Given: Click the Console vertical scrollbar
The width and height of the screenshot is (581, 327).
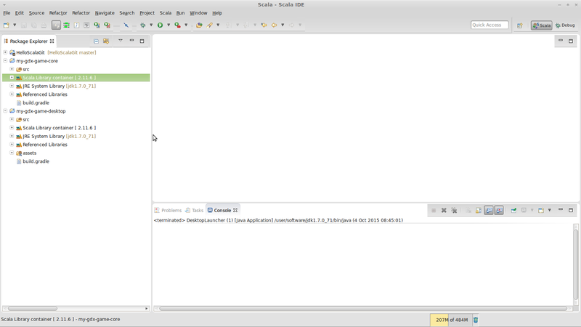Looking at the screenshot, I should [x=576, y=265].
